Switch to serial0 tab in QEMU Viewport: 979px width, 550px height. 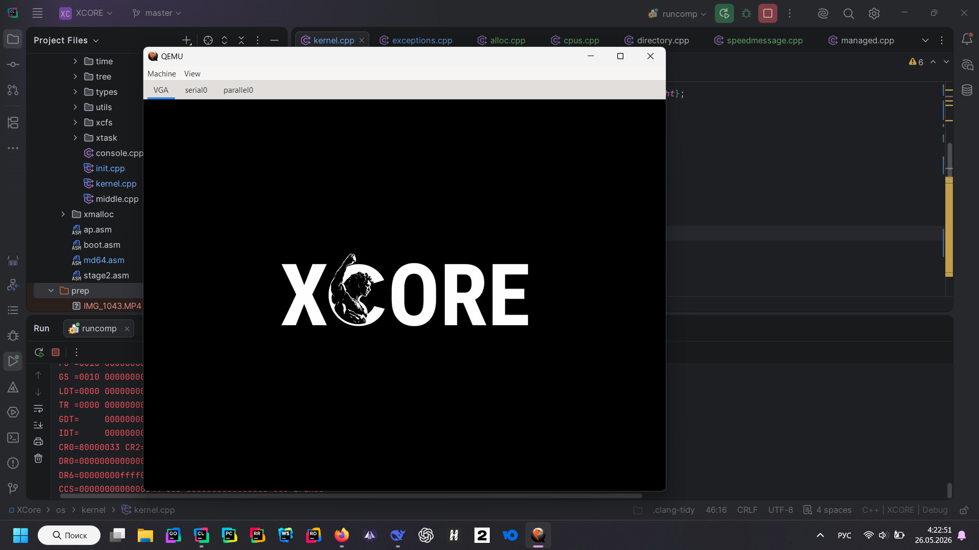(x=196, y=90)
